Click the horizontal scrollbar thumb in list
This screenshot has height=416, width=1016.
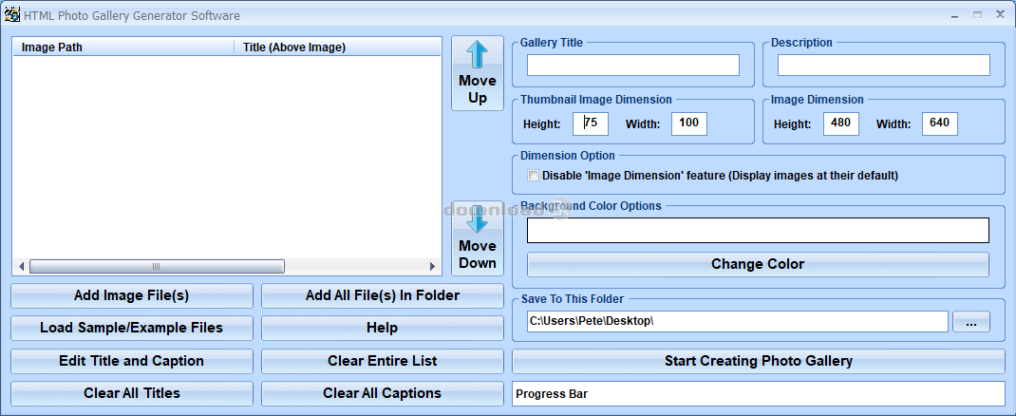click(x=157, y=267)
